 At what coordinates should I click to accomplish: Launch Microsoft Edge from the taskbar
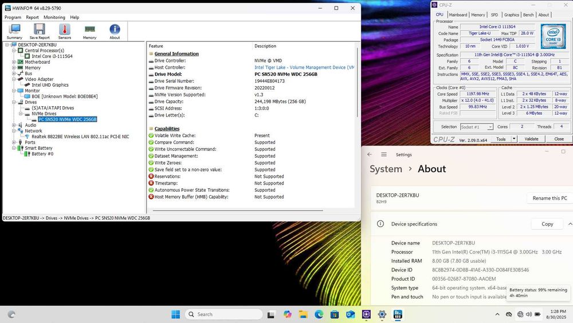point(319,314)
